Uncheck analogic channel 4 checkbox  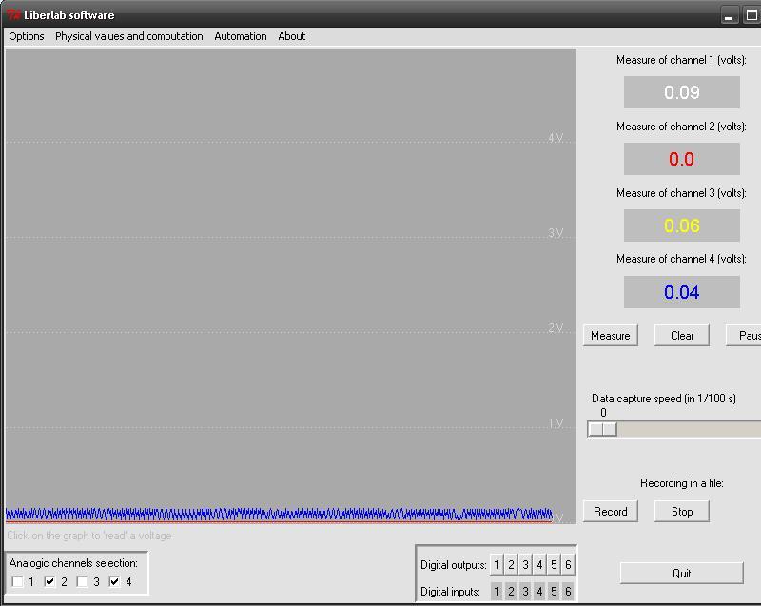pos(115,581)
